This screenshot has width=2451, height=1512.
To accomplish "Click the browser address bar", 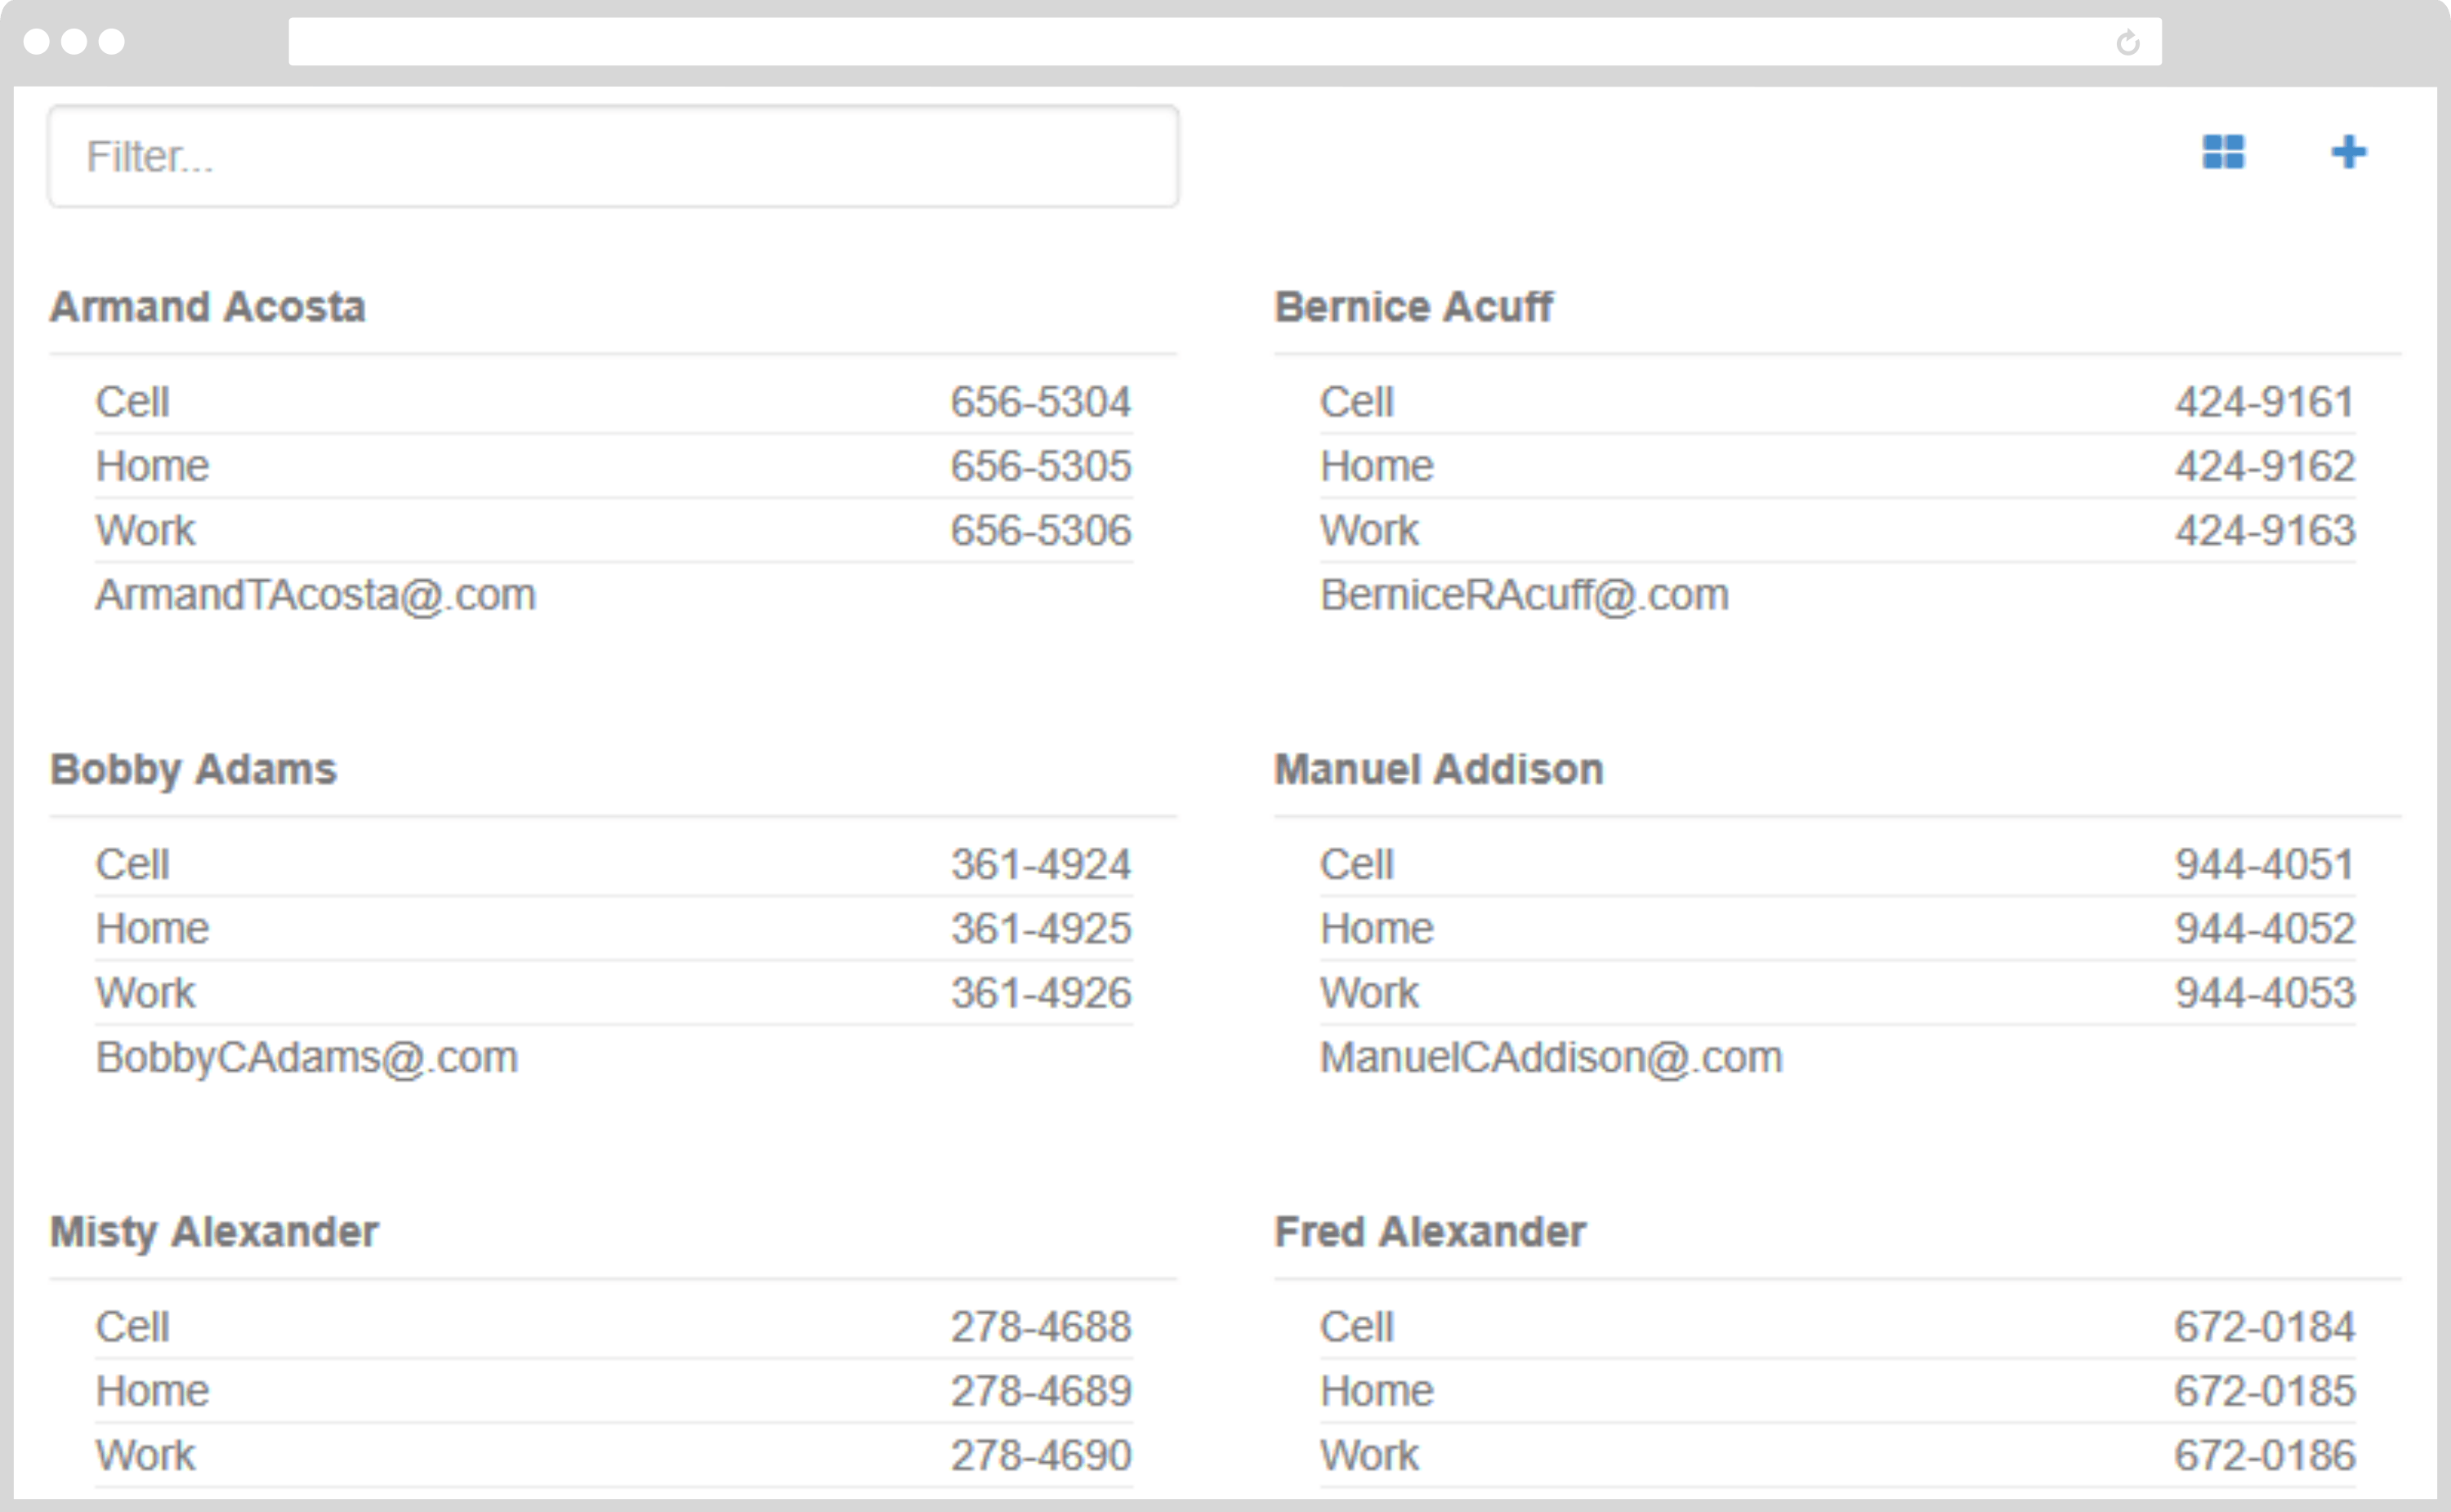I will coord(1225,42).
